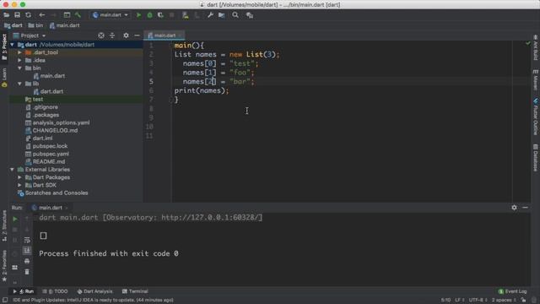This screenshot has width=540, height=304.
Task: Hide the Run panel with minus icon
Action: (525, 208)
